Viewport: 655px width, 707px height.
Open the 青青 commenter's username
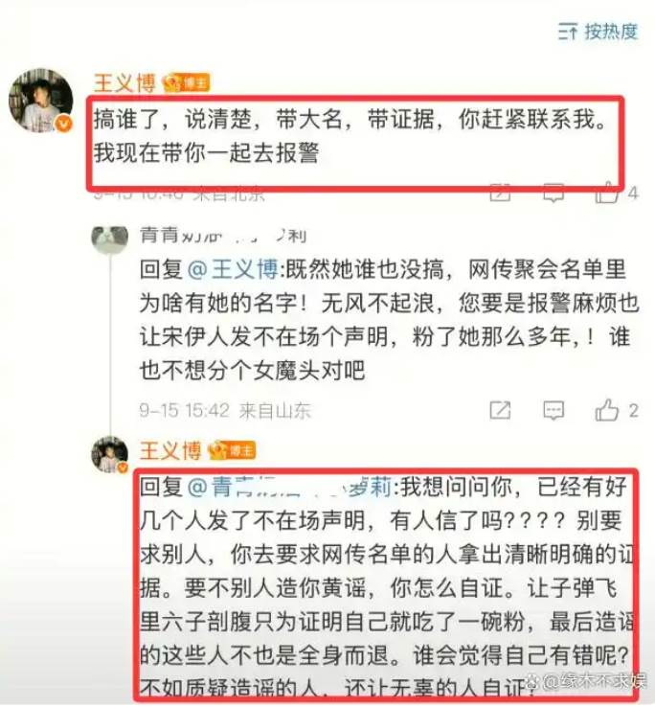tap(223, 236)
